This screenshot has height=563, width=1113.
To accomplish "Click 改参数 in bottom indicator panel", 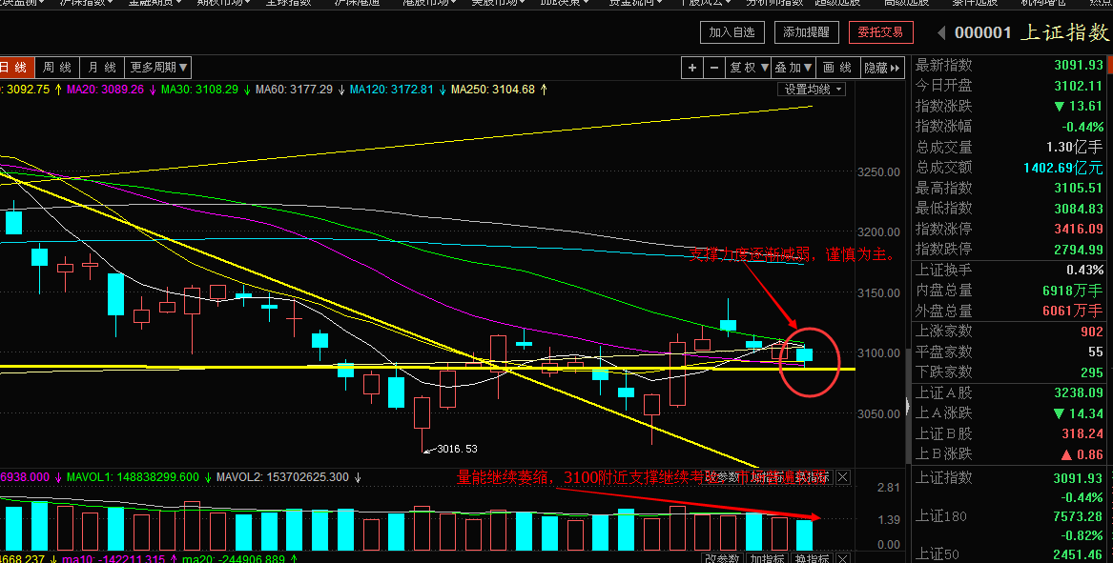I will click(x=722, y=558).
